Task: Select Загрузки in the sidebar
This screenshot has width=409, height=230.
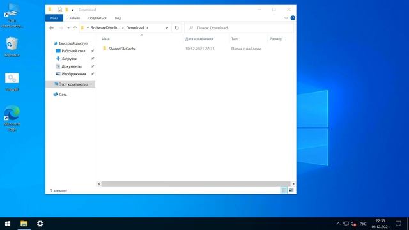Action: pos(70,59)
